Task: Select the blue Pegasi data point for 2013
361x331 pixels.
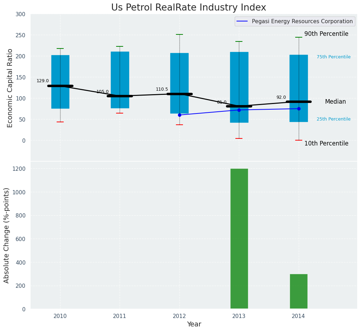Action: coord(239,110)
